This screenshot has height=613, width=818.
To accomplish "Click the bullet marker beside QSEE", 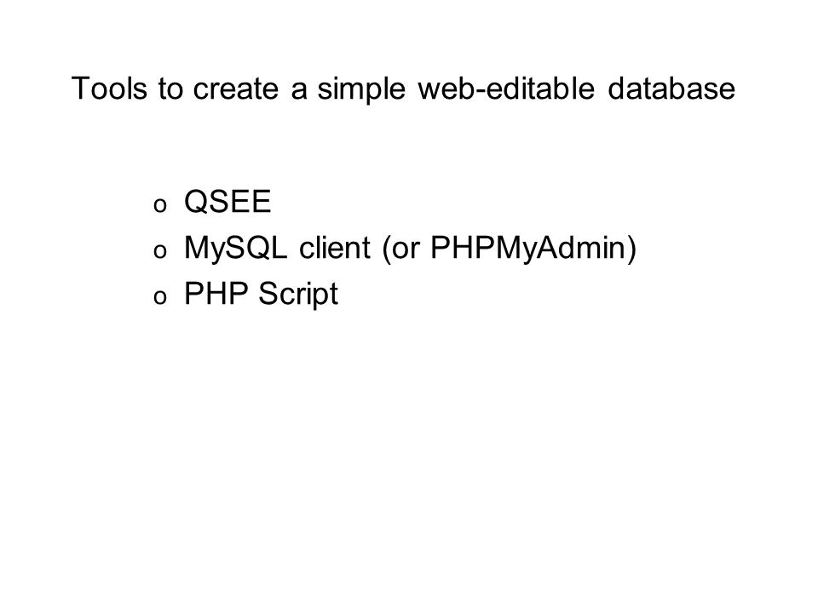I will [x=160, y=205].
